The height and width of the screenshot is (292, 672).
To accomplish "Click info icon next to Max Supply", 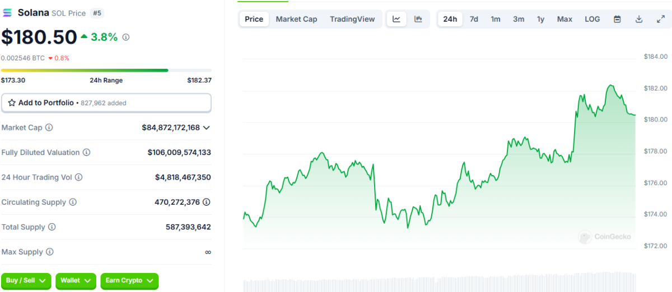I will [50, 252].
